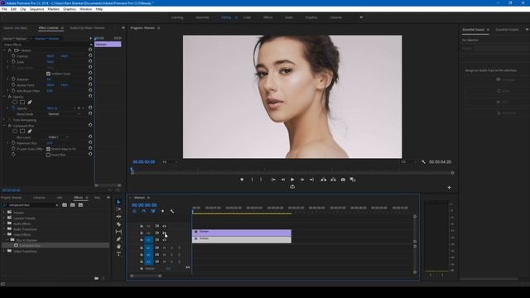Click Add Marker in Program monitor
The height and width of the screenshot is (298, 530).
(x=242, y=180)
